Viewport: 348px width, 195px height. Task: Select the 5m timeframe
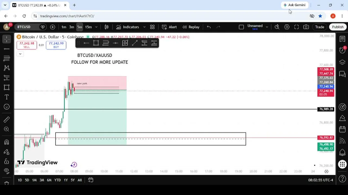click(79, 27)
